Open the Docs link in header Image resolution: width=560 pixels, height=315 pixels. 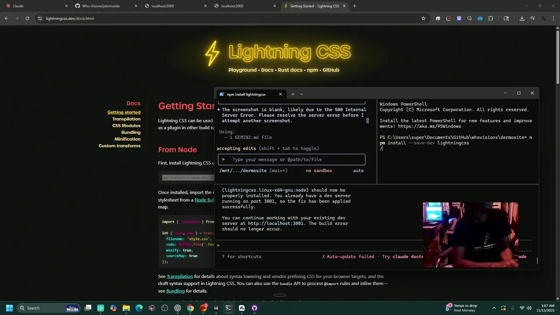coord(267,70)
